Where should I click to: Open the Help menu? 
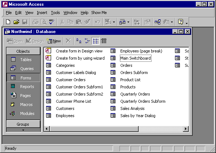coord(85,13)
